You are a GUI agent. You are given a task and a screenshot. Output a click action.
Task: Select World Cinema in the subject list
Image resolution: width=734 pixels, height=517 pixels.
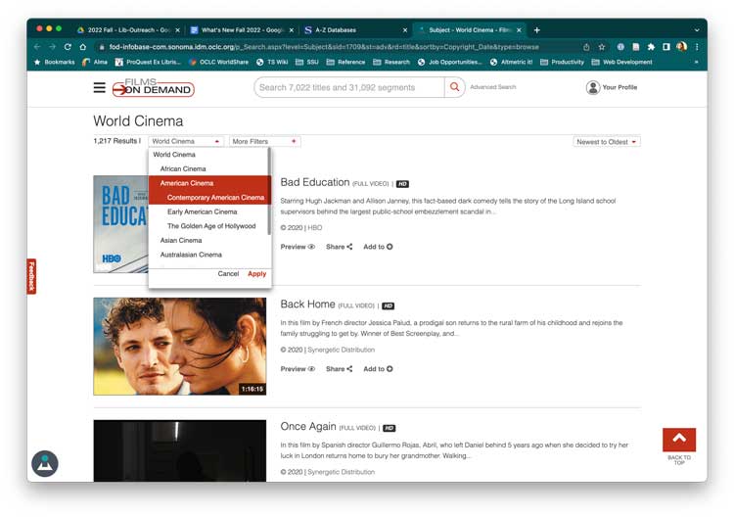click(174, 155)
